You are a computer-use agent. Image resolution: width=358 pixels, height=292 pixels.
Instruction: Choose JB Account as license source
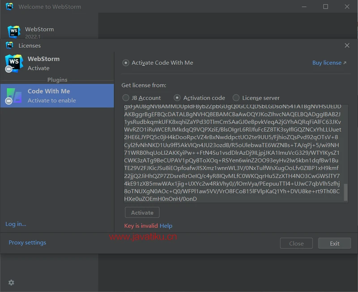pyautogui.click(x=126, y=98)
